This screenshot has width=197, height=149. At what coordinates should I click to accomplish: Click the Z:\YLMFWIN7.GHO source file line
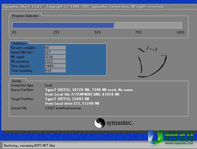click(82, 94)
